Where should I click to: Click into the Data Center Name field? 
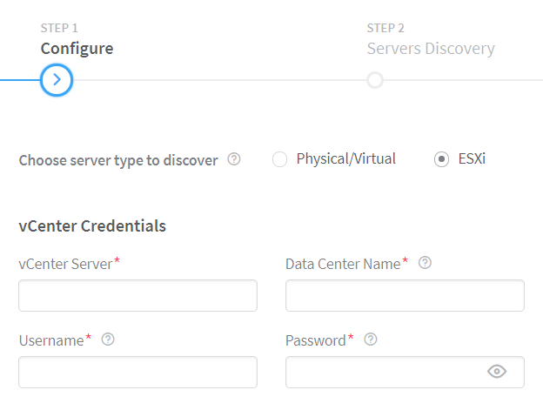click(x=405, y=296)
